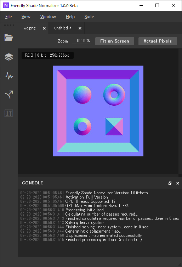Click the CONSOLE panel title
The height and width of the screenshot is (267, 182).
[x=33, y=183]
